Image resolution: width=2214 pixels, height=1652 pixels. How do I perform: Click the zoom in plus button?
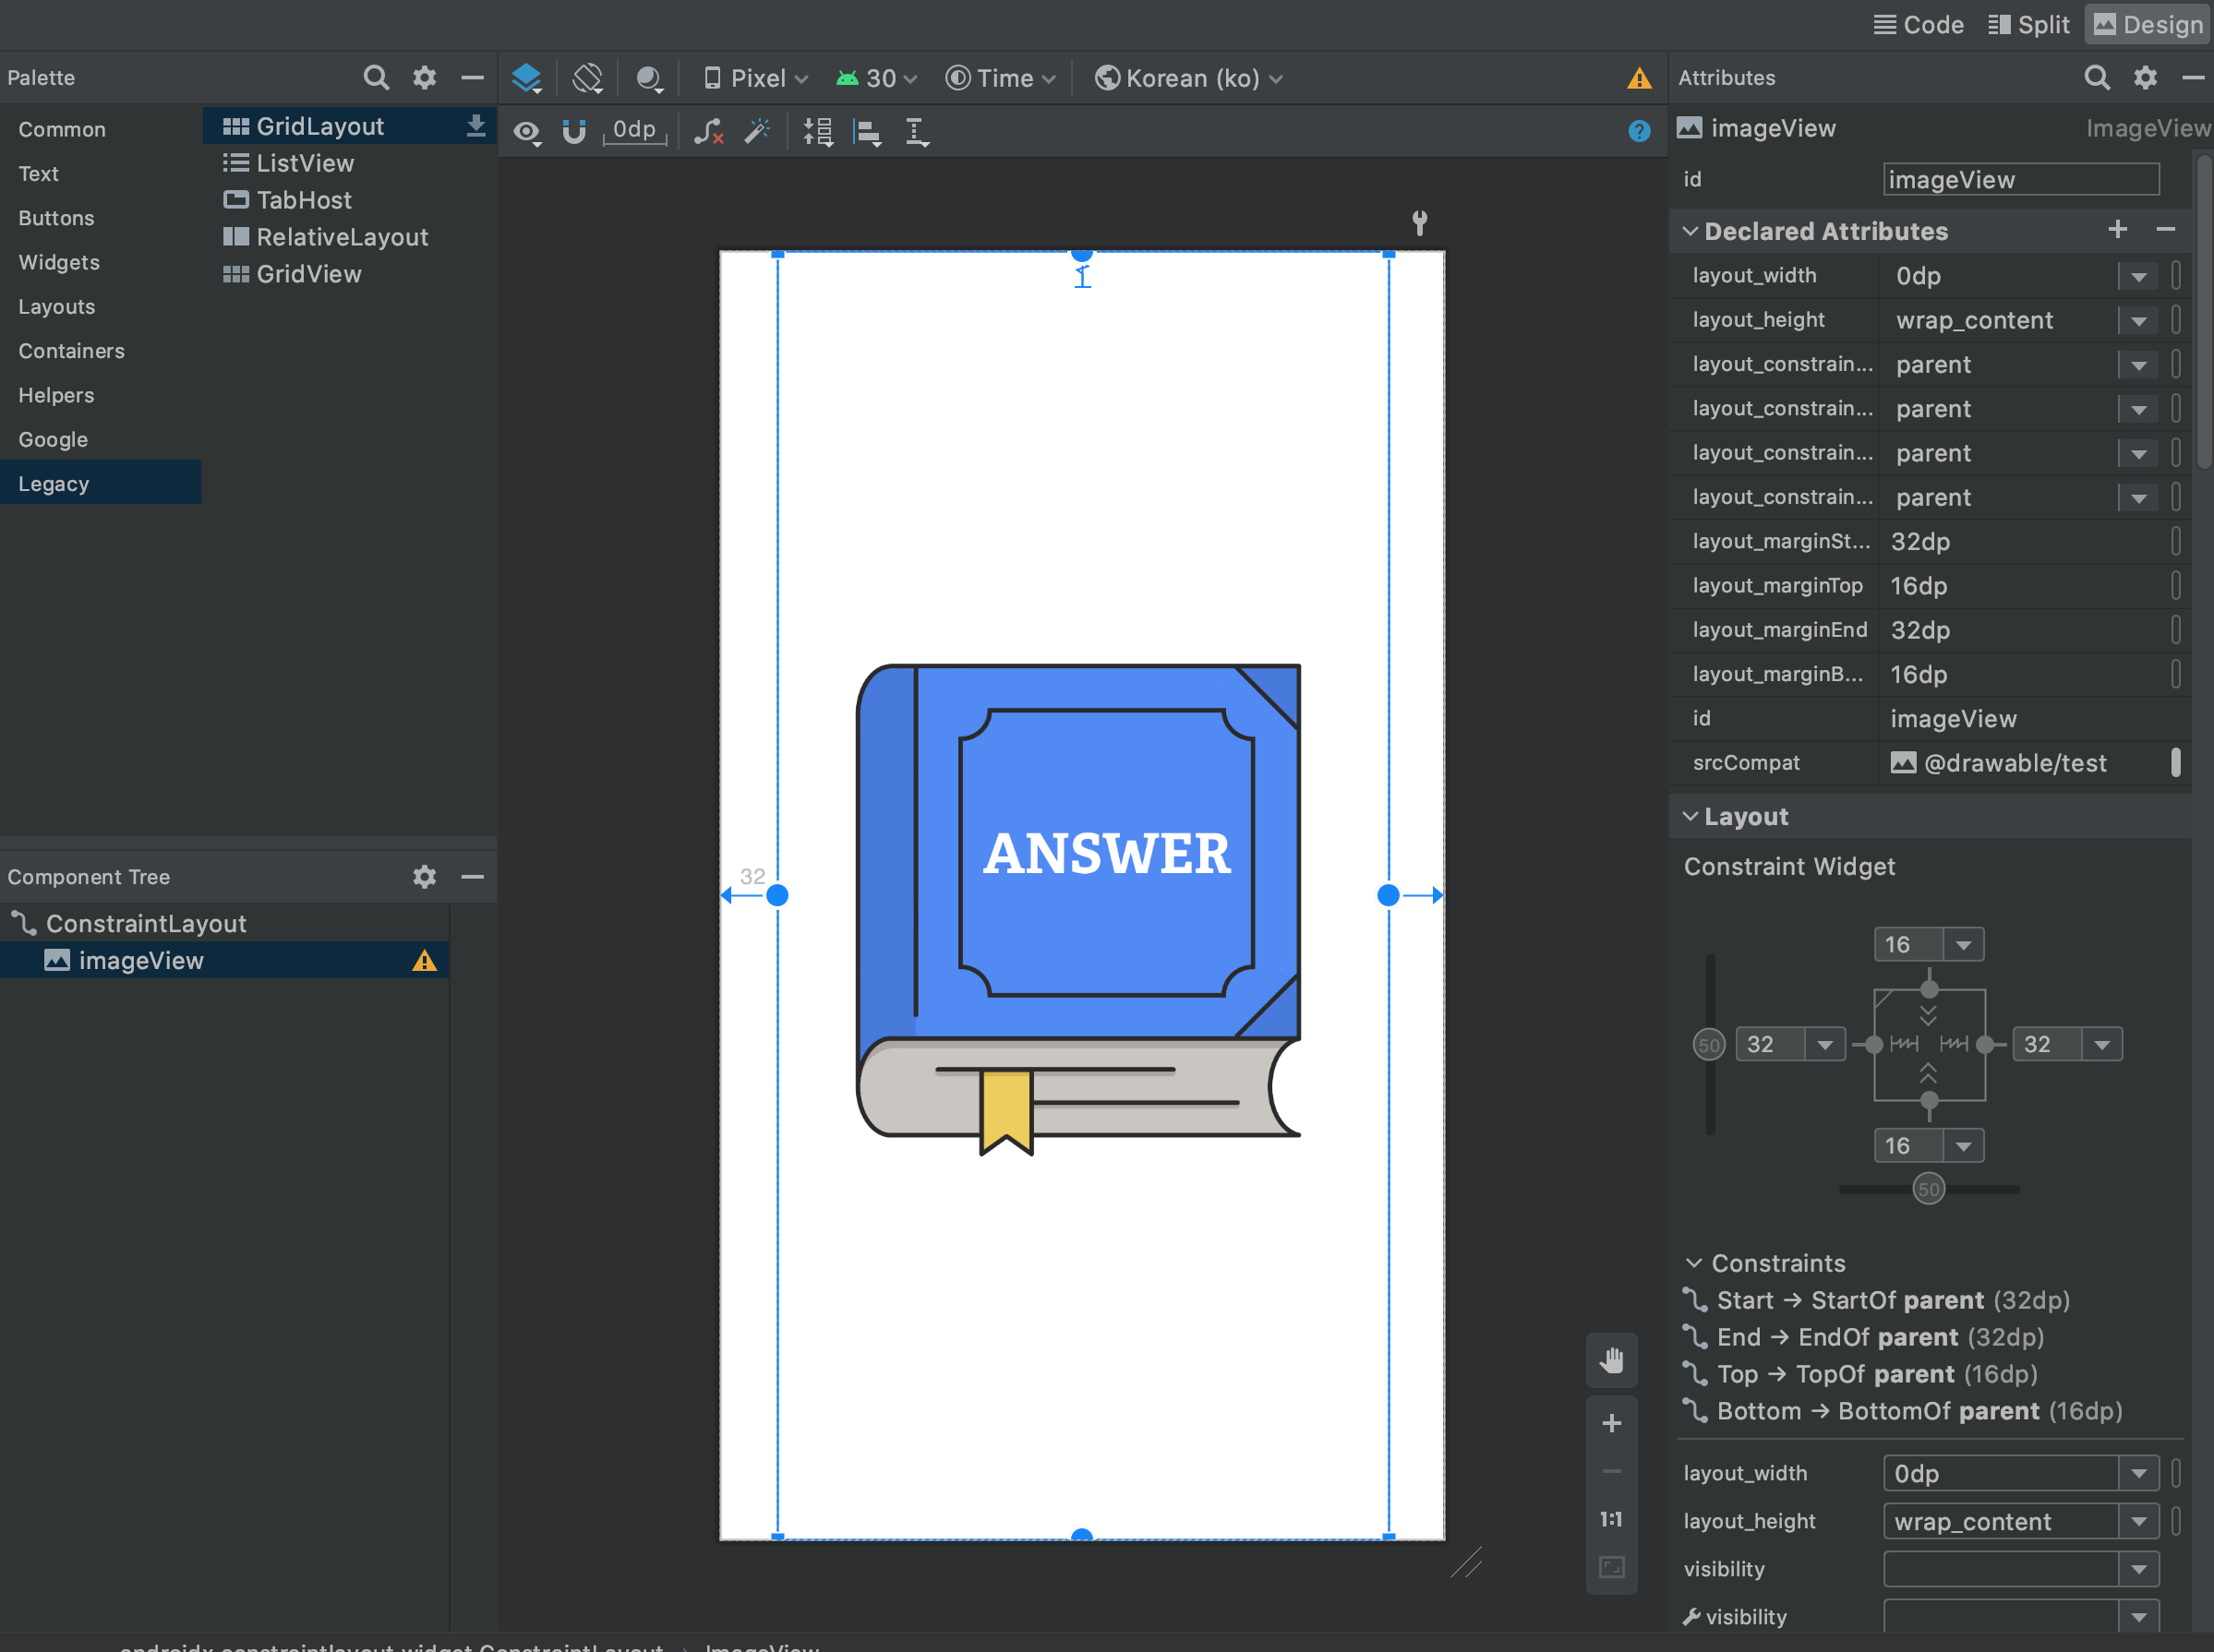click(1611, 1423)
